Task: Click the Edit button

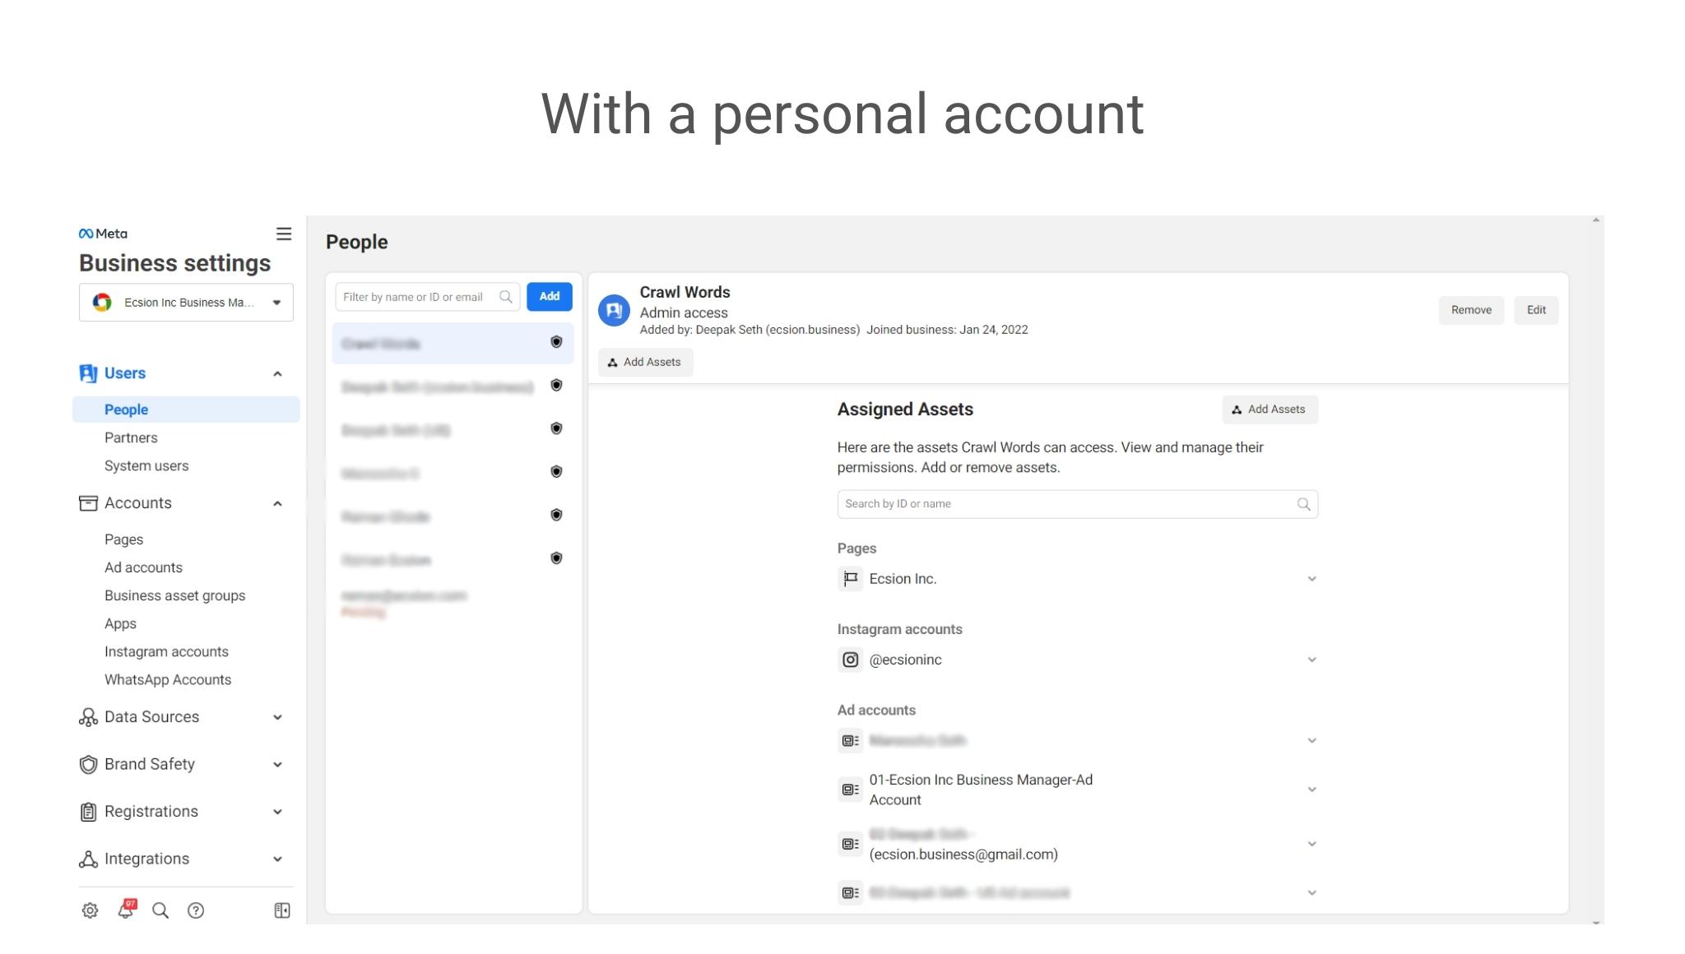Action: [1536, 310]
